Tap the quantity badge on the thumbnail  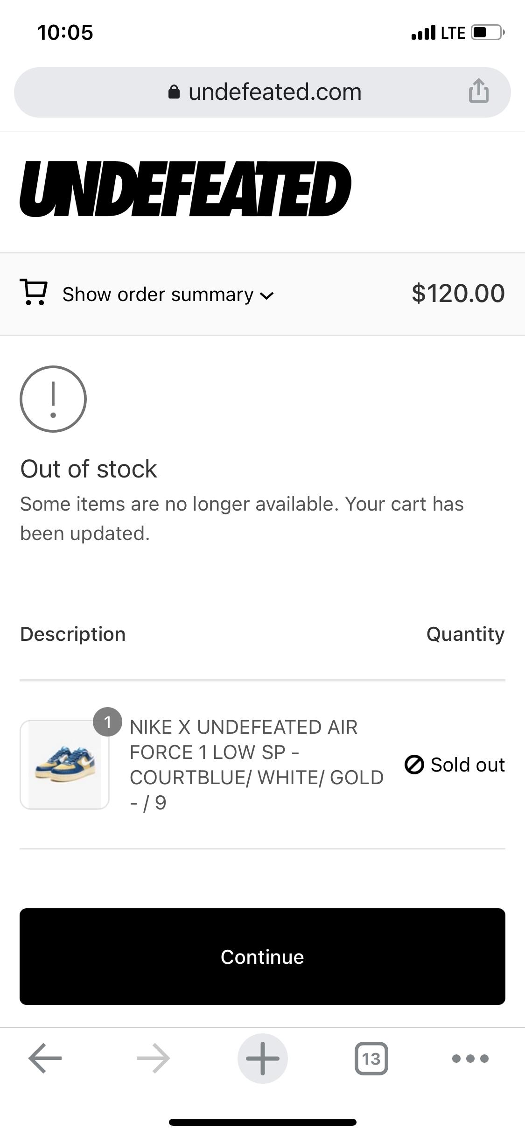coord(108,722)
